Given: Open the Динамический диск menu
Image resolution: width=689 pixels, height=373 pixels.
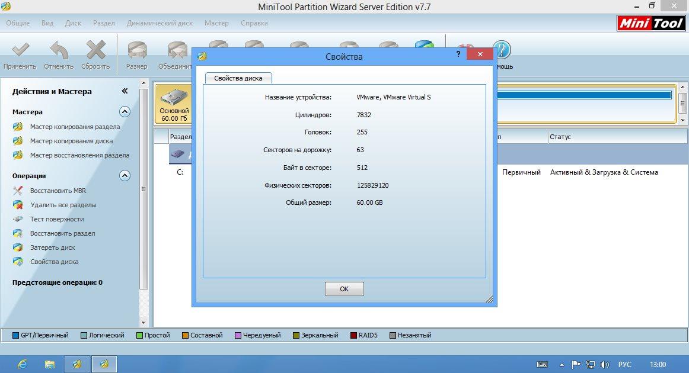Looking at the screenshot, I should coord(160,23).
